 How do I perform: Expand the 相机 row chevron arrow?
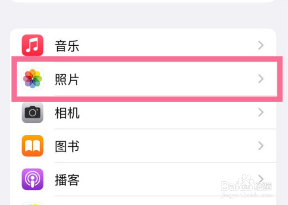click(x=261, y=112)
